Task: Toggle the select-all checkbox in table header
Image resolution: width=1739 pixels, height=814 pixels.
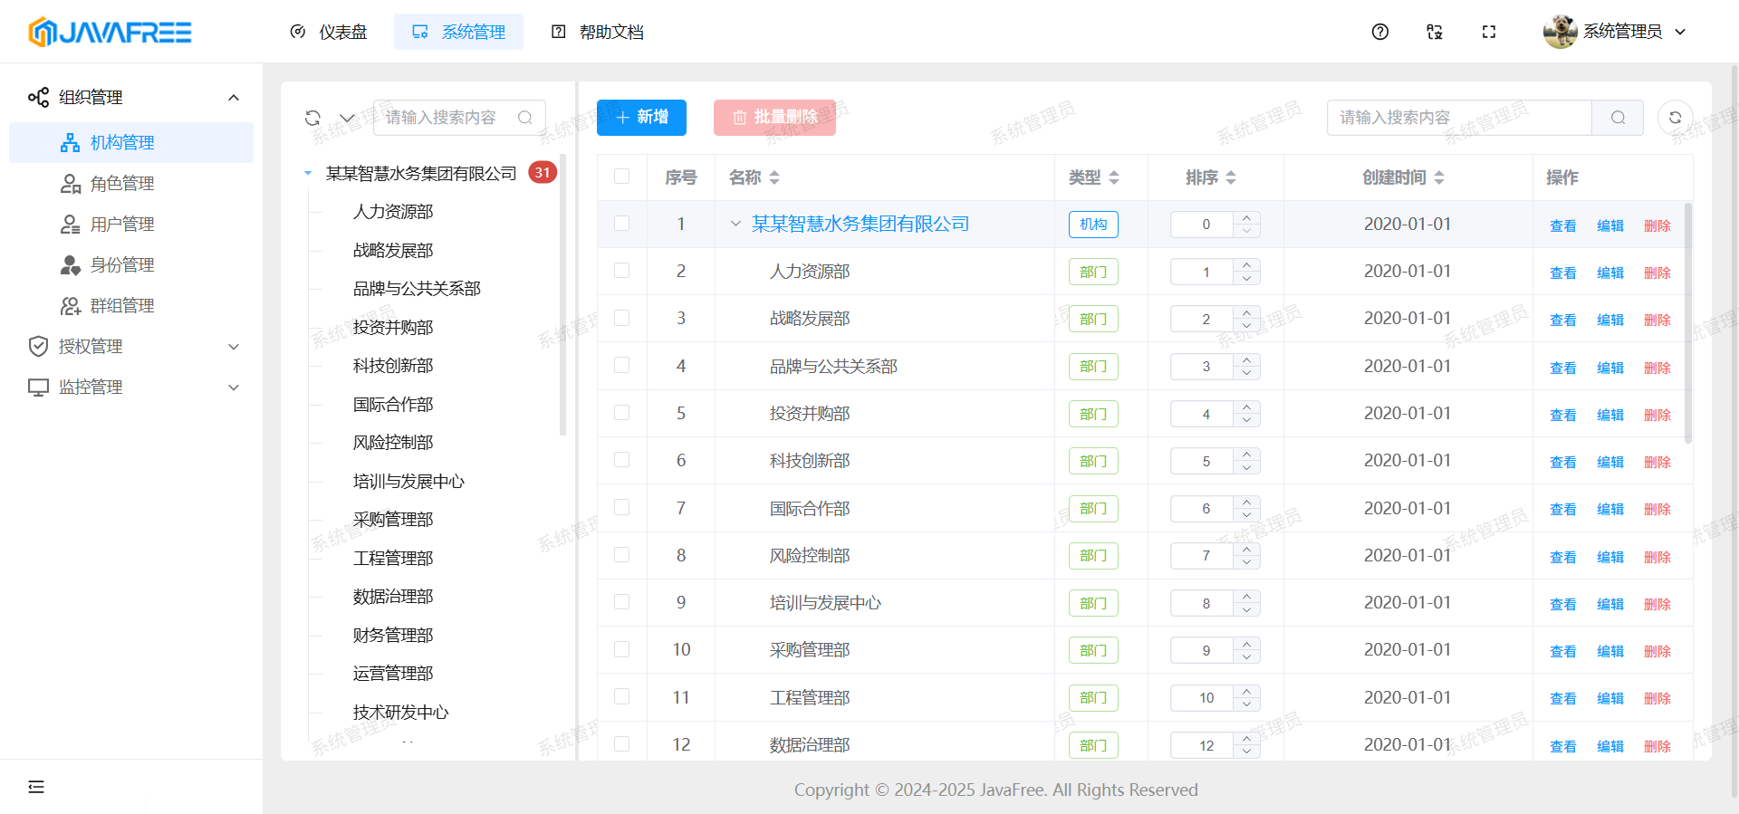Action: [621, 177]
